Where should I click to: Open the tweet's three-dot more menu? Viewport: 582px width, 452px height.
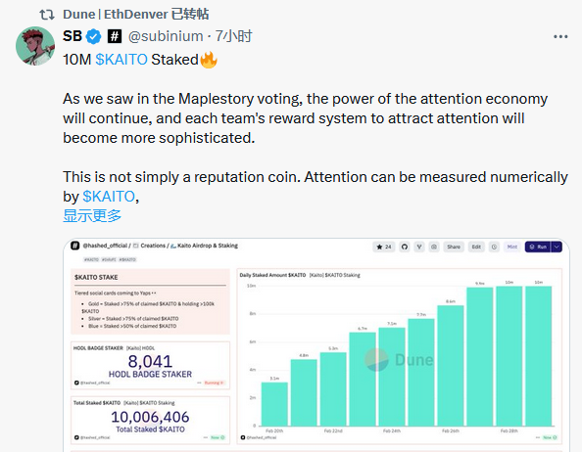560,36
